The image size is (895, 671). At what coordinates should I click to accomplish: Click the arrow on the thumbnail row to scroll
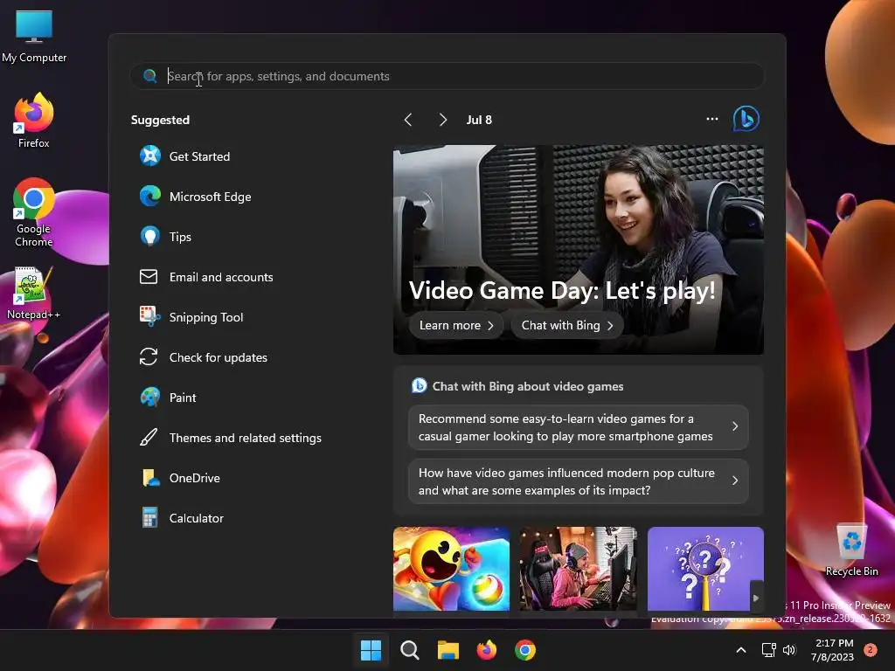(x=756, y=598)
